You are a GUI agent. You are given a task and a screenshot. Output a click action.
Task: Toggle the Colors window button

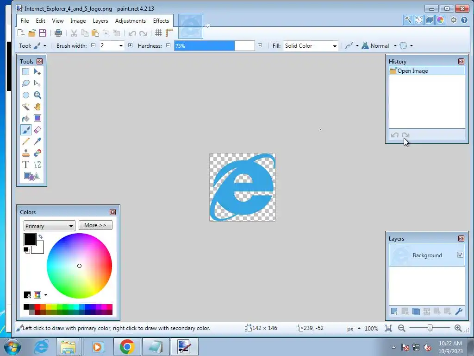pyautogui.click(x=440, y=20)
